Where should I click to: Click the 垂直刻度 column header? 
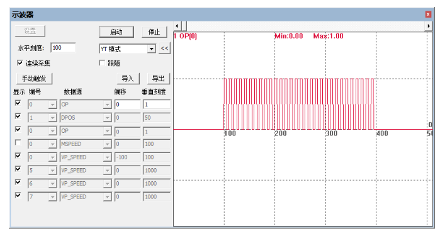[154, 92]
